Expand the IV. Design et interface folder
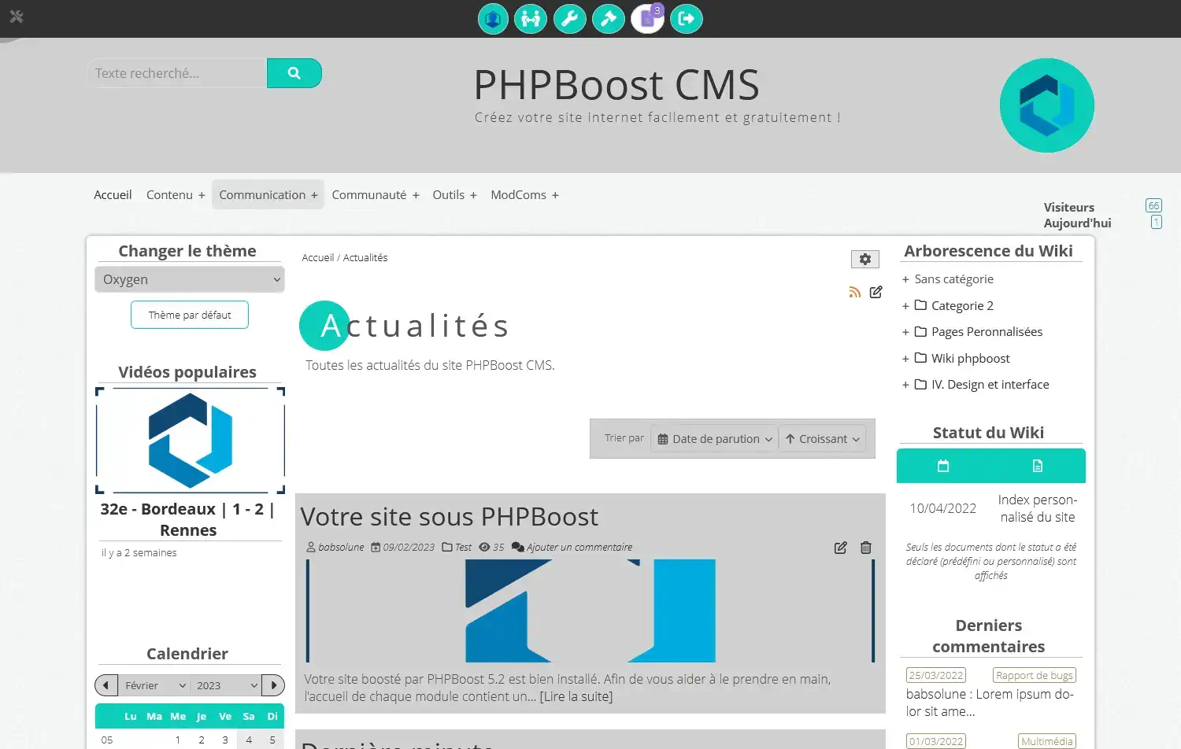1181x749 pixels. point(905,385)
